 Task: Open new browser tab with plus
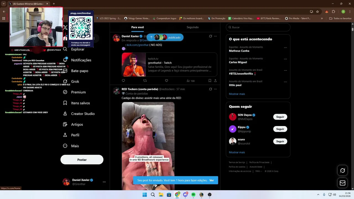[x=54, y=4]
